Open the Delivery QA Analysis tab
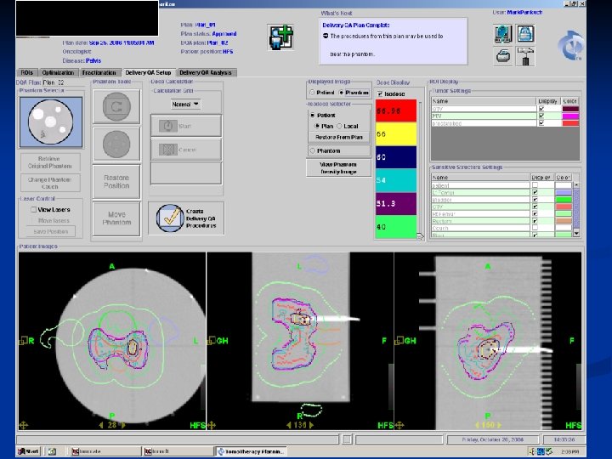This screenshot has width=612, height=459. 206,72
